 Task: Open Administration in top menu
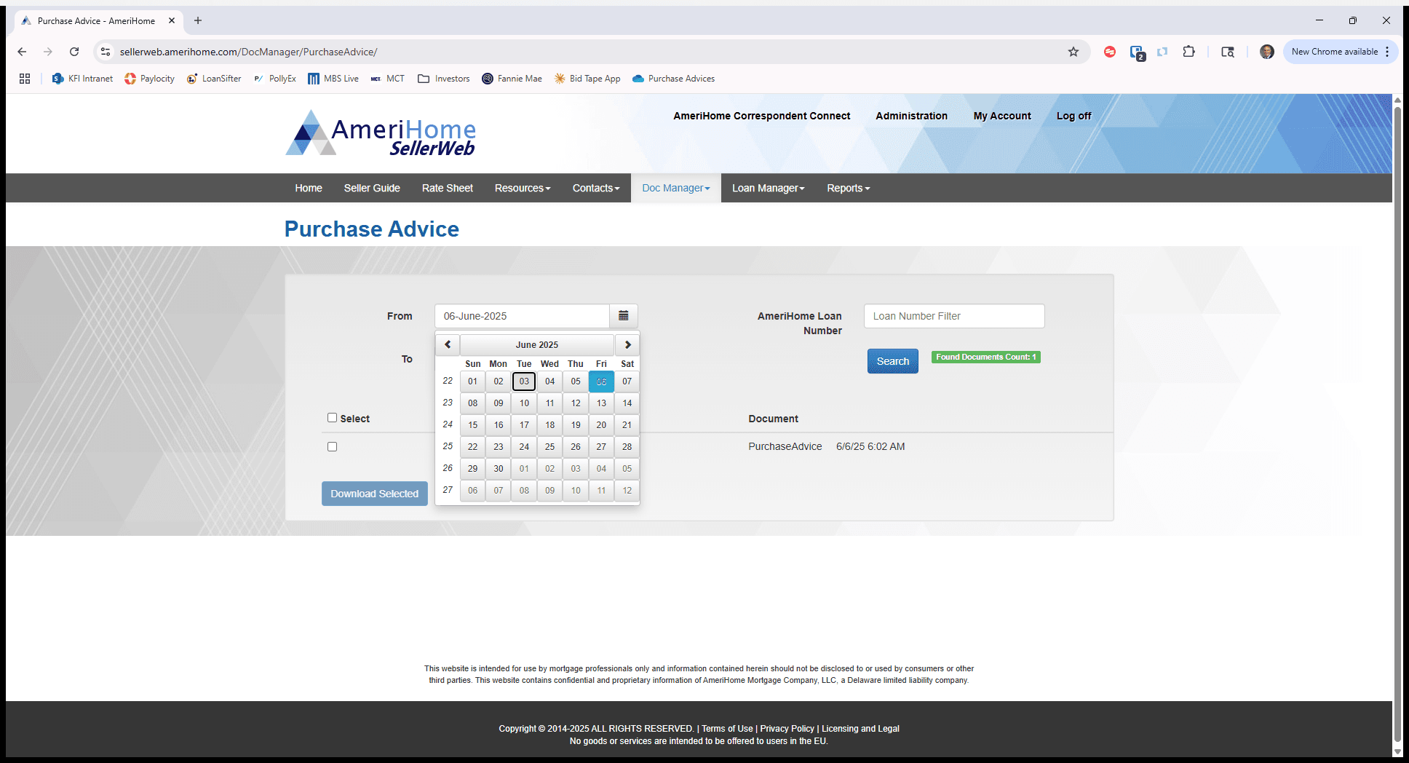pyautogui.click(x=911, y=116)
